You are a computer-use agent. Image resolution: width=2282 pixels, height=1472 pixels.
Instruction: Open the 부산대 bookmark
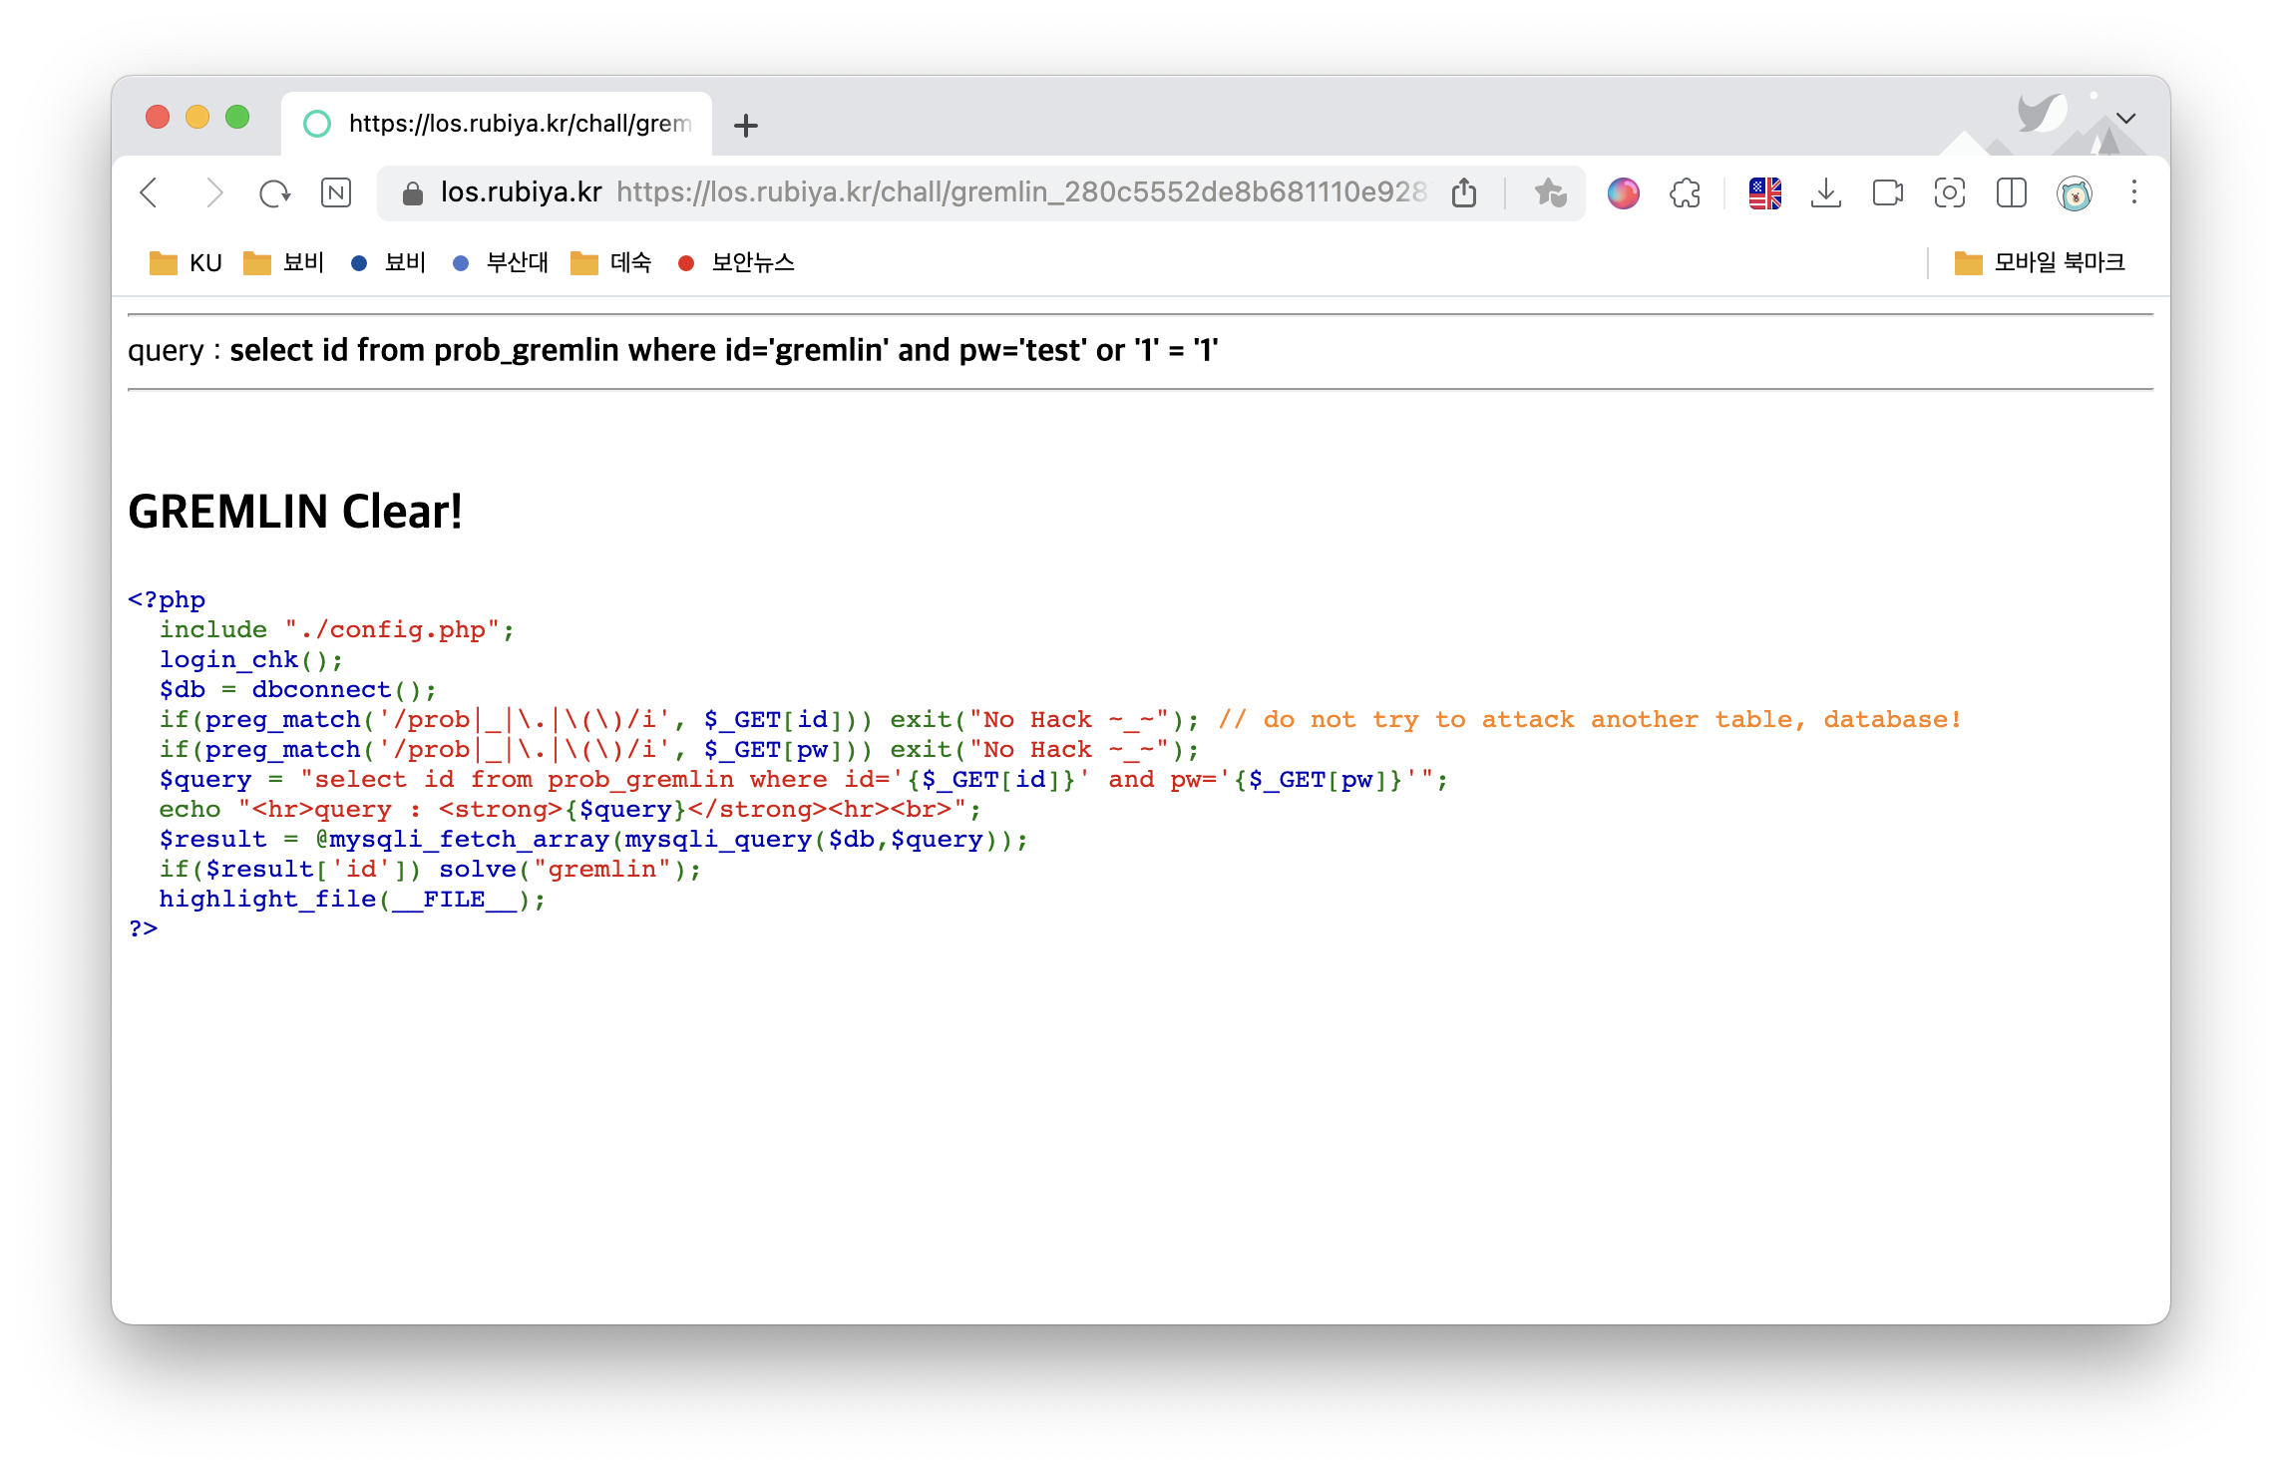pos(501,263)
